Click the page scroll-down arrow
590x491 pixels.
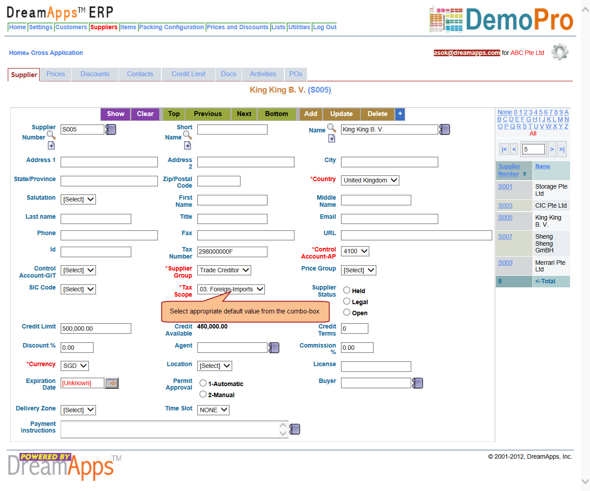click(585, 481)
